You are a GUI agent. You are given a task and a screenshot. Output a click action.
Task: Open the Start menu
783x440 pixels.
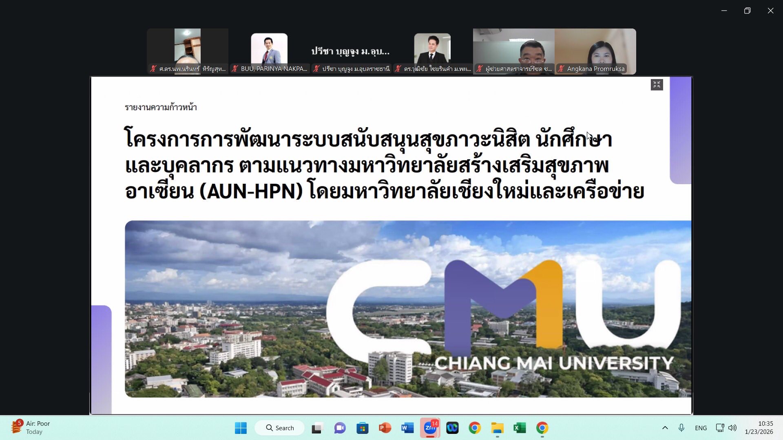coord(241,428)
